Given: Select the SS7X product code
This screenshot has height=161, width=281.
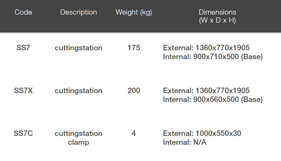Looking at the screenshot, I should click(23, 90).
